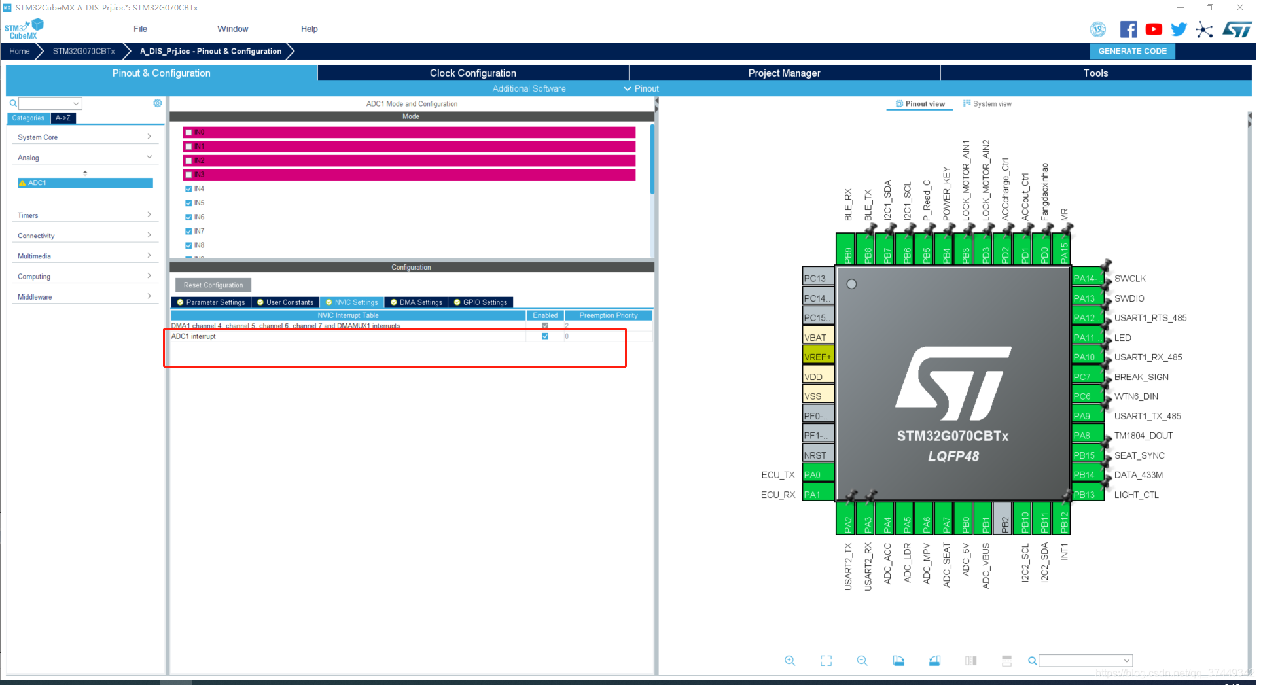Rotate the chip counter-clockwise
Image resolution: width=1261 pixels, height=685 pixels.
click(935, 661)
